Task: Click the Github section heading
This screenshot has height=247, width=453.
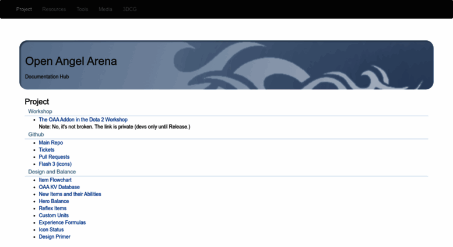Action: 36,134
